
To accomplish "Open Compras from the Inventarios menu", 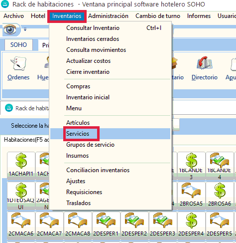I will coord(110,86).
